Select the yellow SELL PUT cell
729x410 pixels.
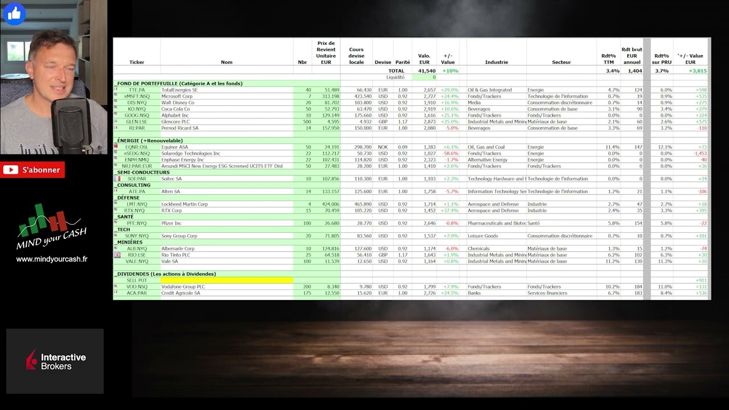pyautogui.click(x=227, y=281)
